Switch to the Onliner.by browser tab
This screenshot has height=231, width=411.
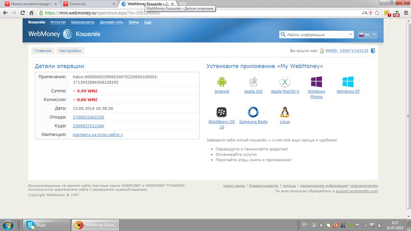coord(89,4)
